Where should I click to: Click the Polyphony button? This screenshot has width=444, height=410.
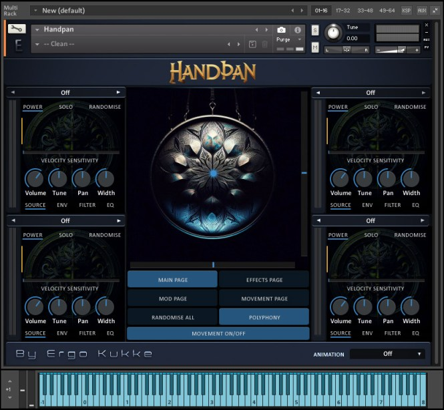tap(264, 317)
